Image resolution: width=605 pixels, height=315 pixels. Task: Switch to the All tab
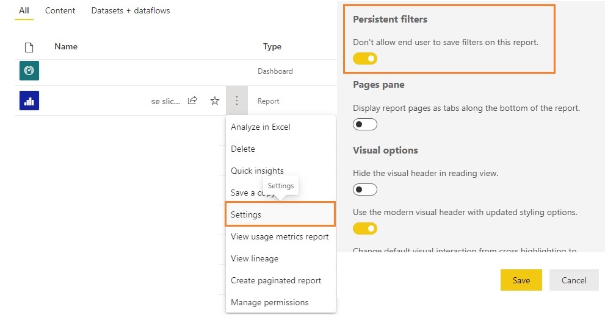[x=24, y=10]
